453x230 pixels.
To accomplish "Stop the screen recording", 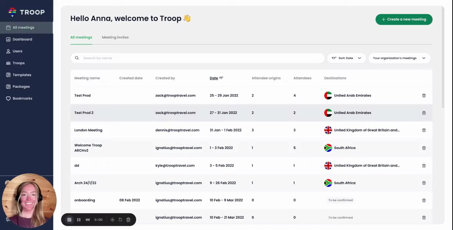I will [69, 220].
